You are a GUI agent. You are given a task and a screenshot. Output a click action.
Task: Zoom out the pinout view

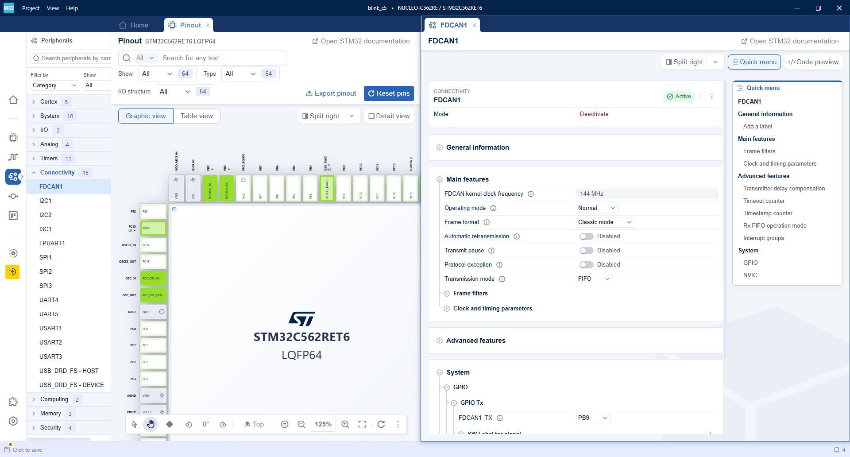pos(301,424)
